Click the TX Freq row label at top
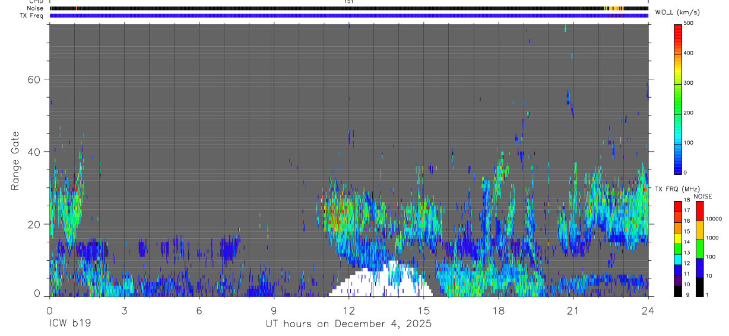Image resolution: width=729 pixels, height=336 pixels. coord(32,15)
